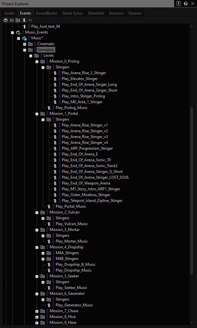Click the folder icon beside Gameplay
197x328 pixels.
31,50
